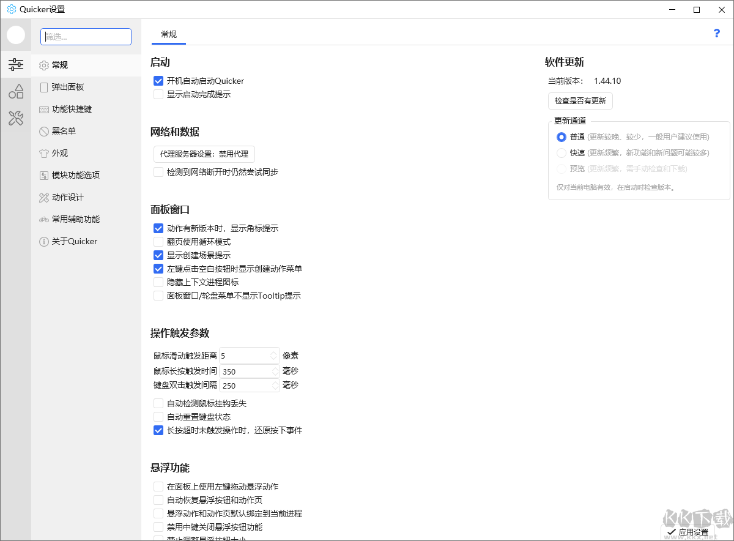The height and width of the screenshot is (541, 734).
Task: Open 黑名单 settings page
Action: [x=86, y=131]
